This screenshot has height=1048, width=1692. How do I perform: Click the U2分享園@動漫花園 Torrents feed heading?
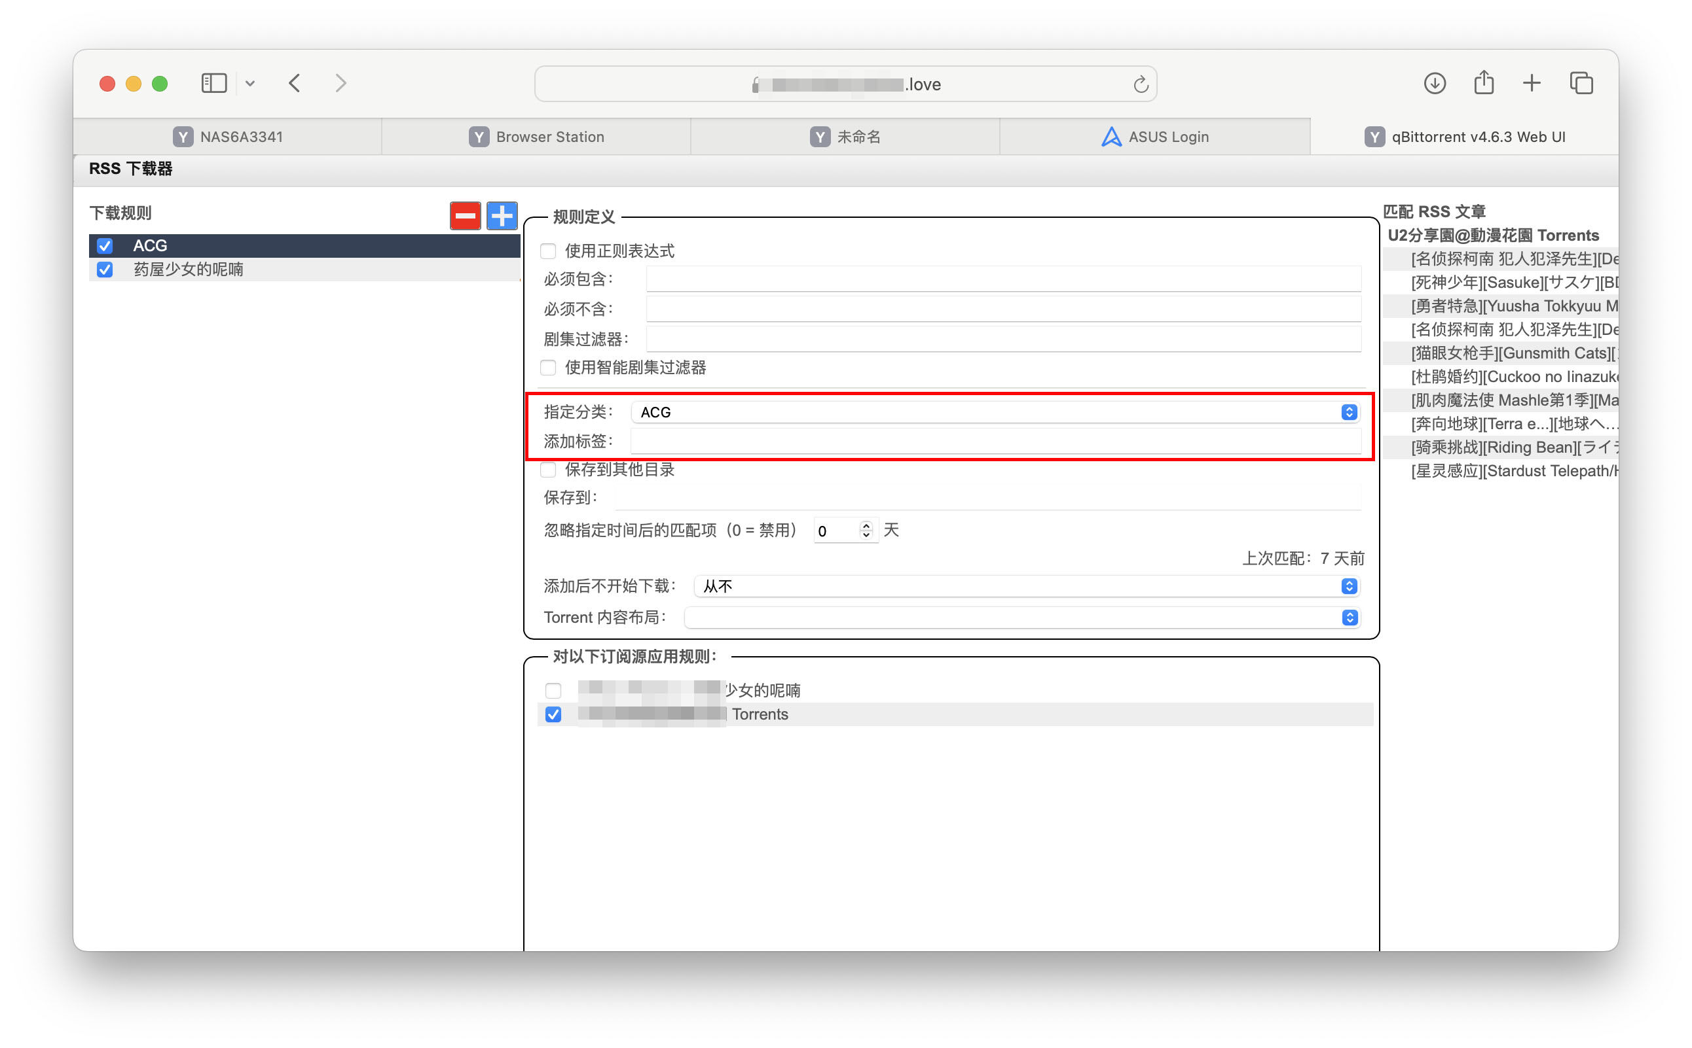pyautogui.click(x=1493, y=235)
